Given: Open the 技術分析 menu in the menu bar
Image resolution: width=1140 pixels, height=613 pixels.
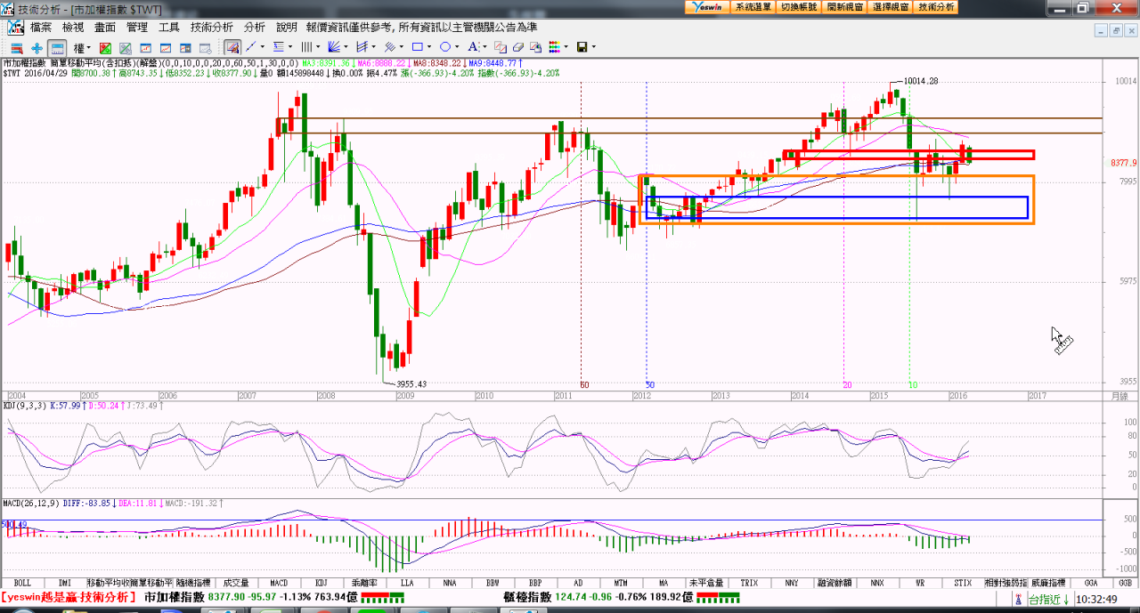Looking at the screenshot, I should pos(212,28).
